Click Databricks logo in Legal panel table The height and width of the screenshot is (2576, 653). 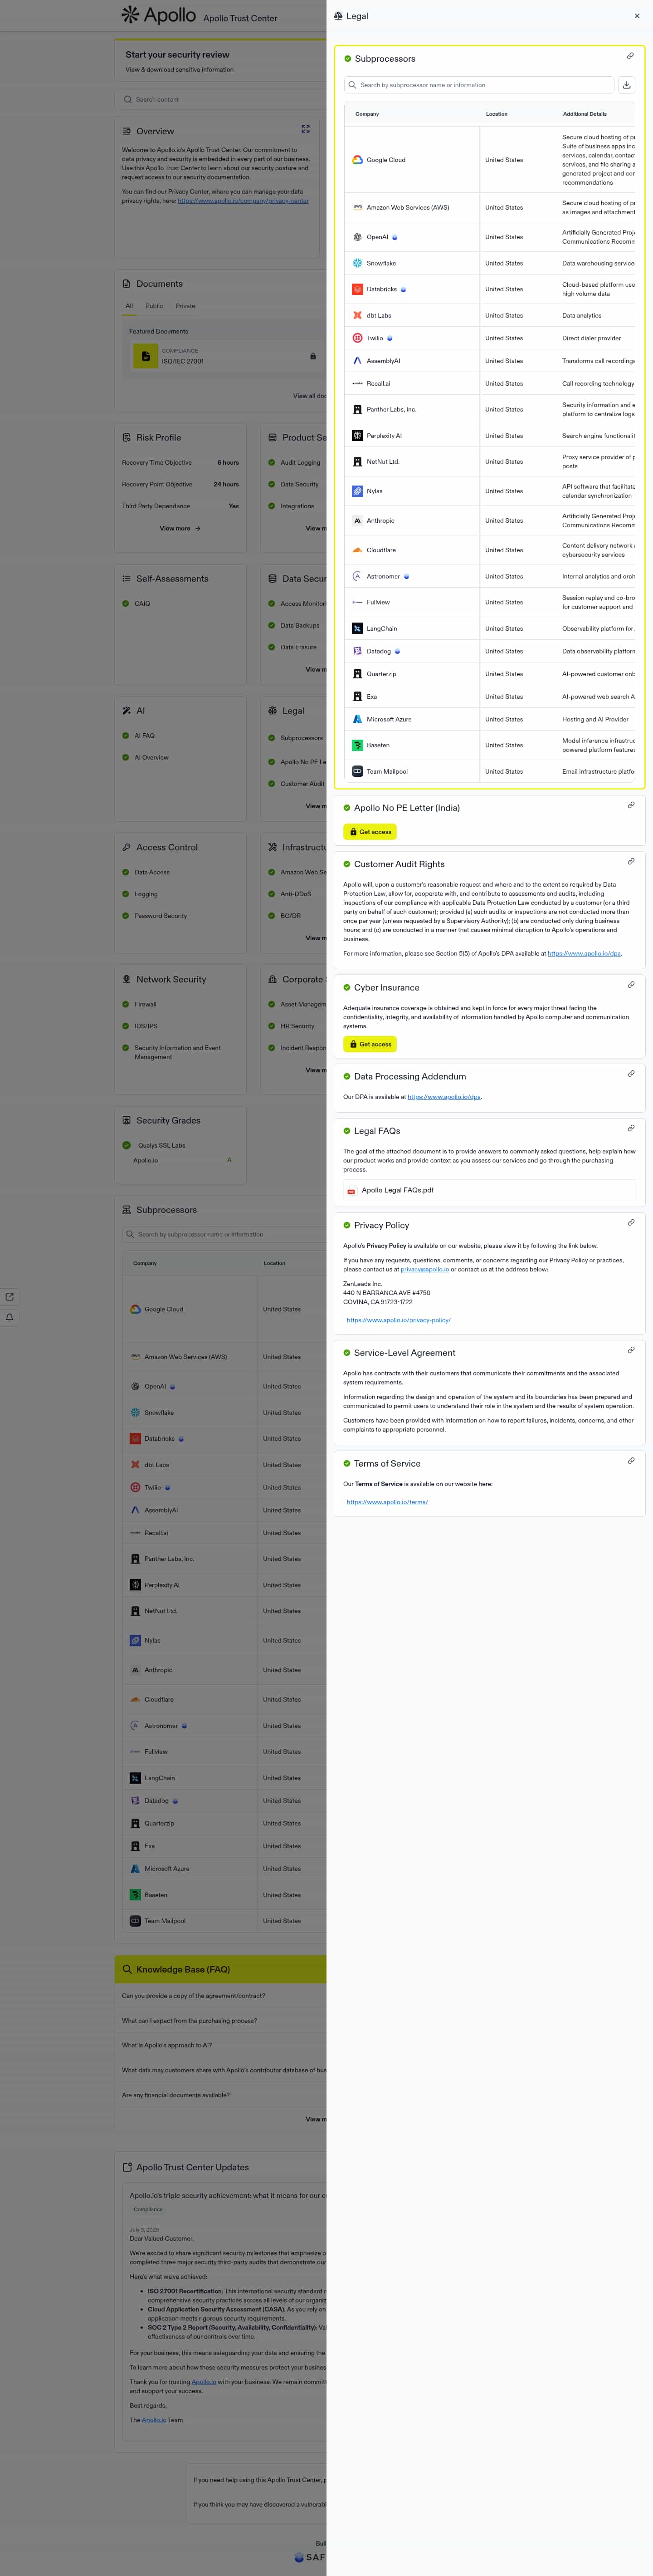click(357, 289)
